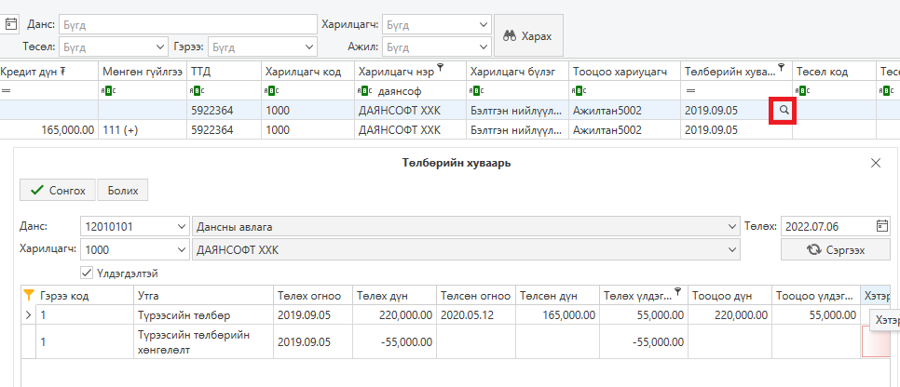Sort by Төлсөн огноо column header
The image size is (900, 387).
click(476, 296)
